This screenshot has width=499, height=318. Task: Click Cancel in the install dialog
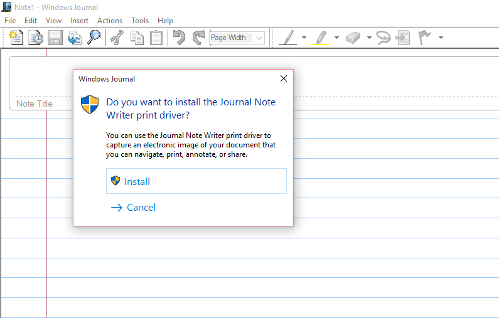click(133, 208)
